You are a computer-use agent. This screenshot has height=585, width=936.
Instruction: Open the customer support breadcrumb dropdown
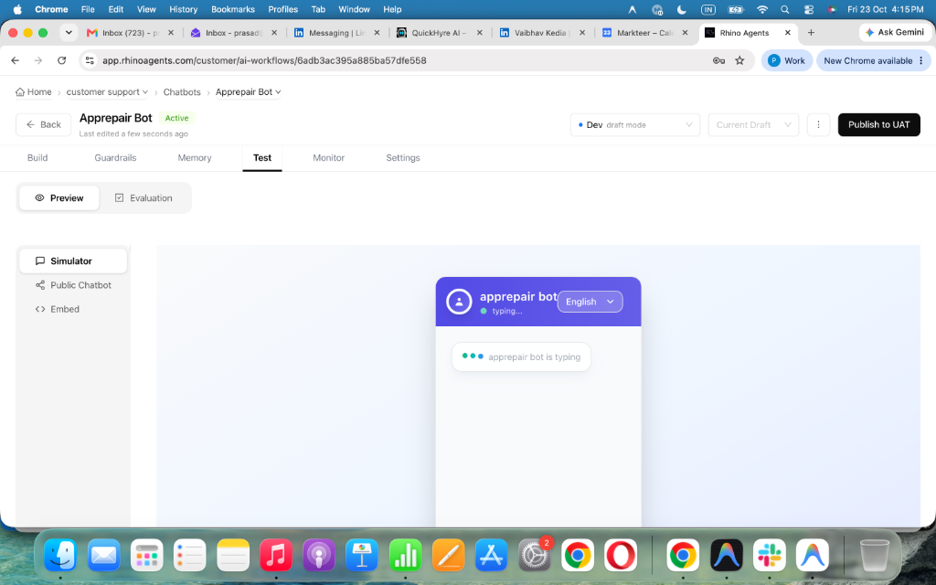point(107,92)
